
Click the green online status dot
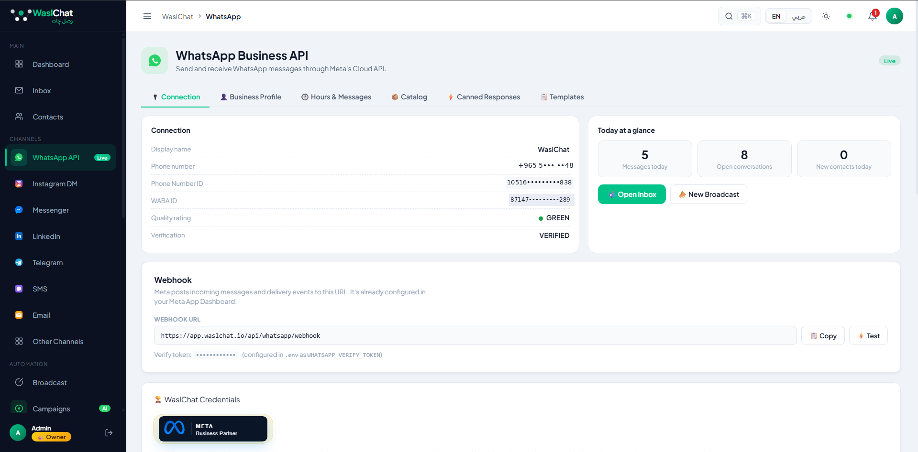[850, 16]
